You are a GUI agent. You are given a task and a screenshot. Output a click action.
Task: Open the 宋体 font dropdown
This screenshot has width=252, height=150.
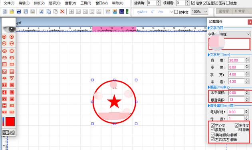(248, 34)
